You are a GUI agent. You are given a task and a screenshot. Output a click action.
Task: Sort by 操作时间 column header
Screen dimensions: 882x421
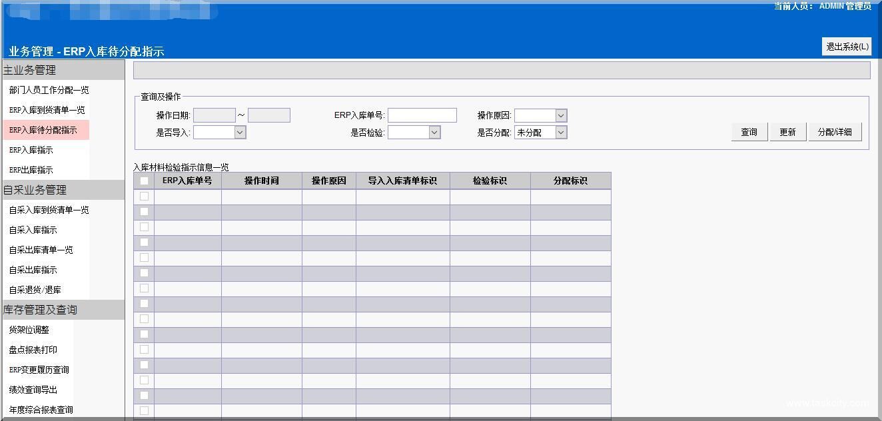261,181
